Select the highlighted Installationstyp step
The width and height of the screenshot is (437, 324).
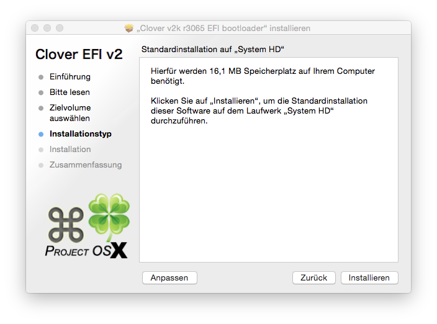click(x=81, y=133)
